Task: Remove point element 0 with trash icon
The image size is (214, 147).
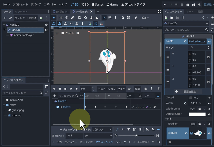Action: (x=208, y=57)
